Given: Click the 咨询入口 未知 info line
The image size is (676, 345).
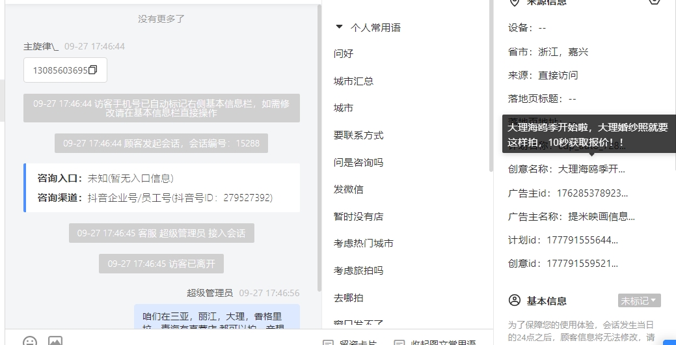Looking at the screenshot, I should coord(105,178).
